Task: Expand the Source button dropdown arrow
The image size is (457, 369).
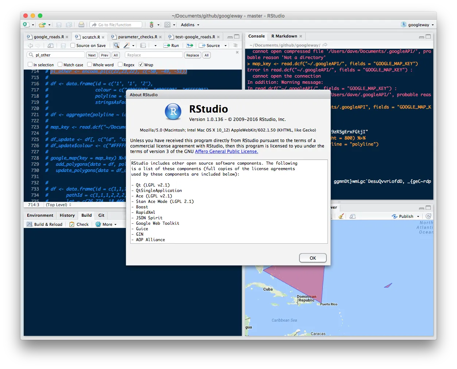Action: 225,46
